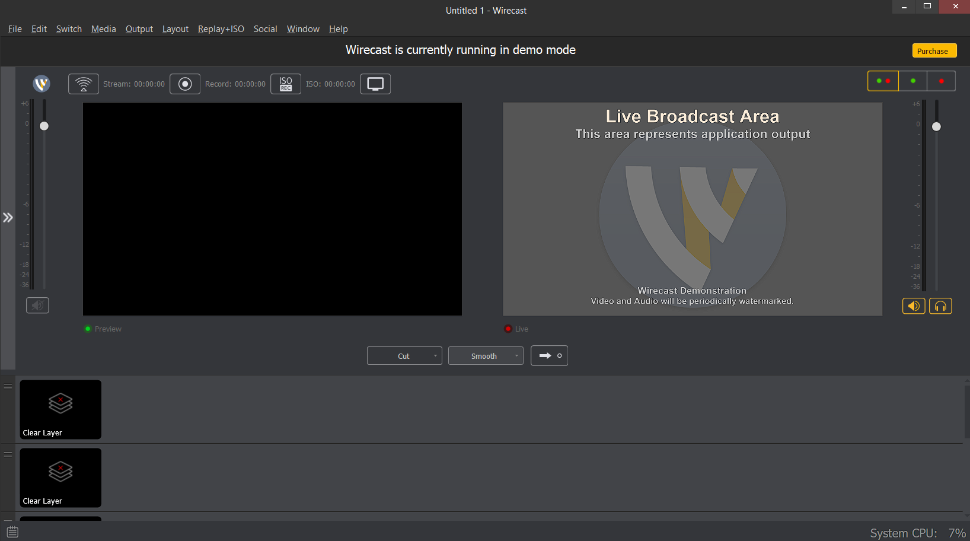Image resolution: width=970 pixels, height=541 pixels.
Task: Open the Edit menu
Action: pyautogui.click(x=39, y=29)
